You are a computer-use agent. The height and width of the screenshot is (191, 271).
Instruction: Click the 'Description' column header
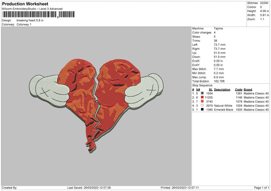click(222, 90)
